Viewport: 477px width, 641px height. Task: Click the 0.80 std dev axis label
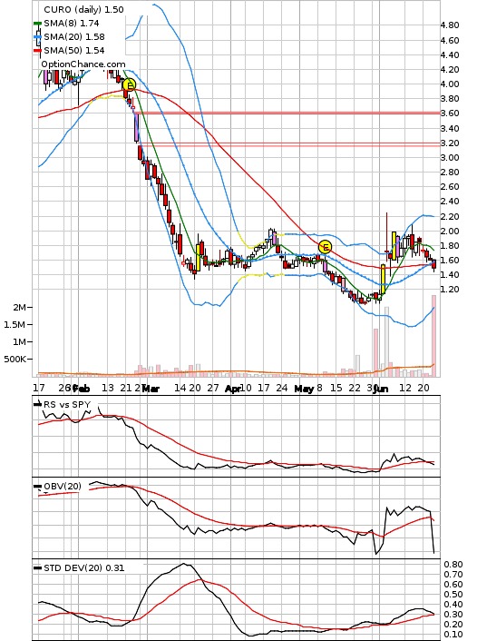(x=453, y=565)
